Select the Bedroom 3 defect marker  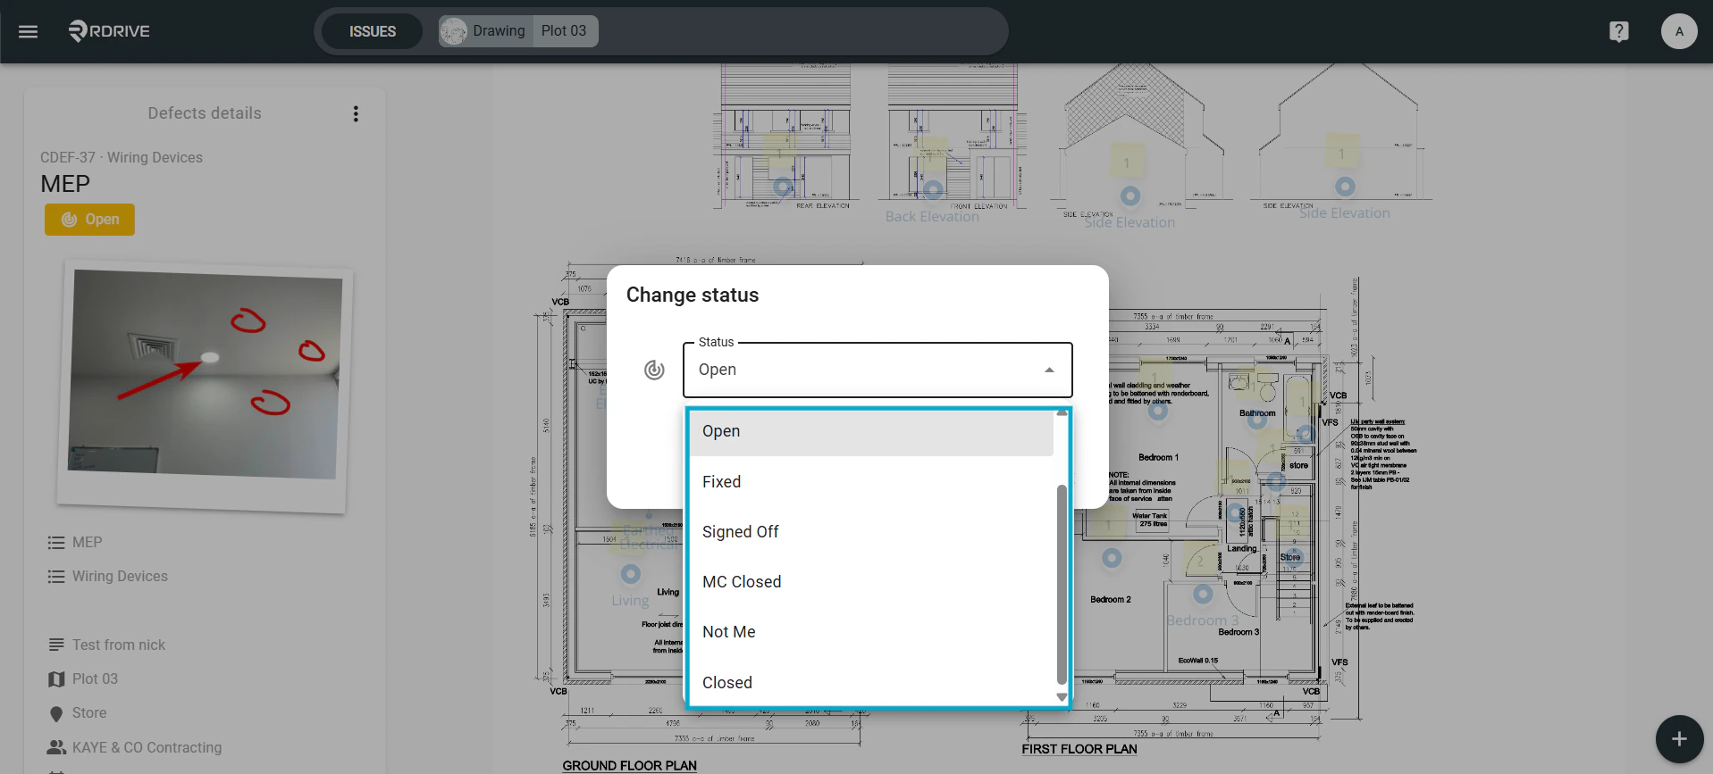point(1203,594)
